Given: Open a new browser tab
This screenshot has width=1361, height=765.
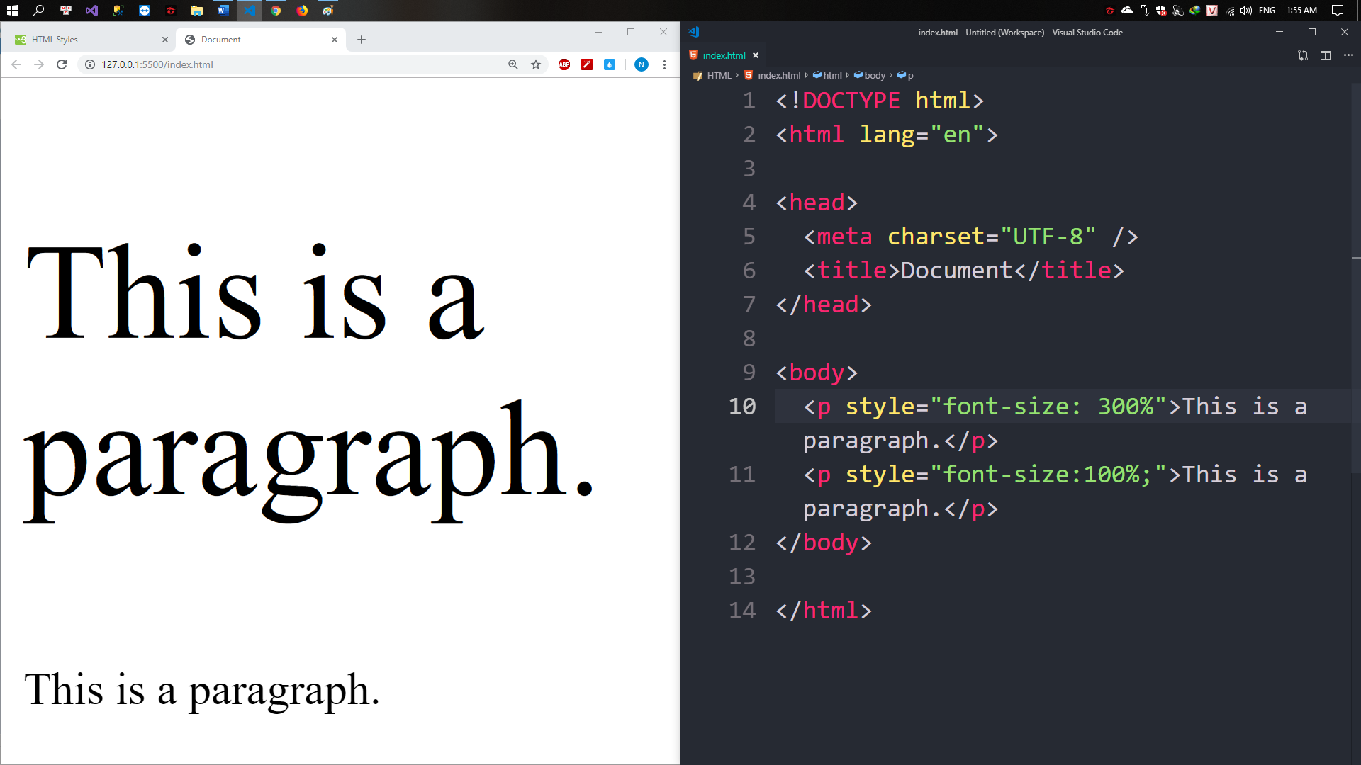Looking at the screenshot, I should (362, 40).
